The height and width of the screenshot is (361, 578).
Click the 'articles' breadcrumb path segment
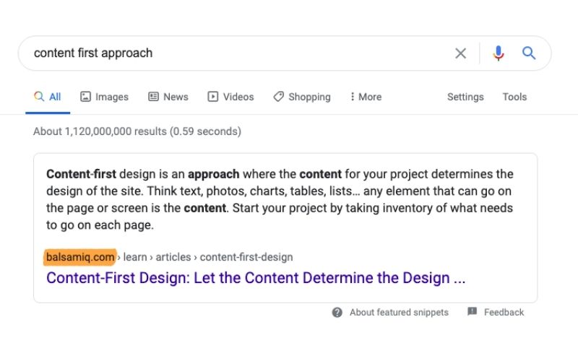[173, 257]
